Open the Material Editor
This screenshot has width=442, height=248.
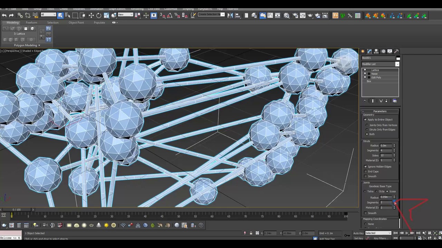click(287, 15)
